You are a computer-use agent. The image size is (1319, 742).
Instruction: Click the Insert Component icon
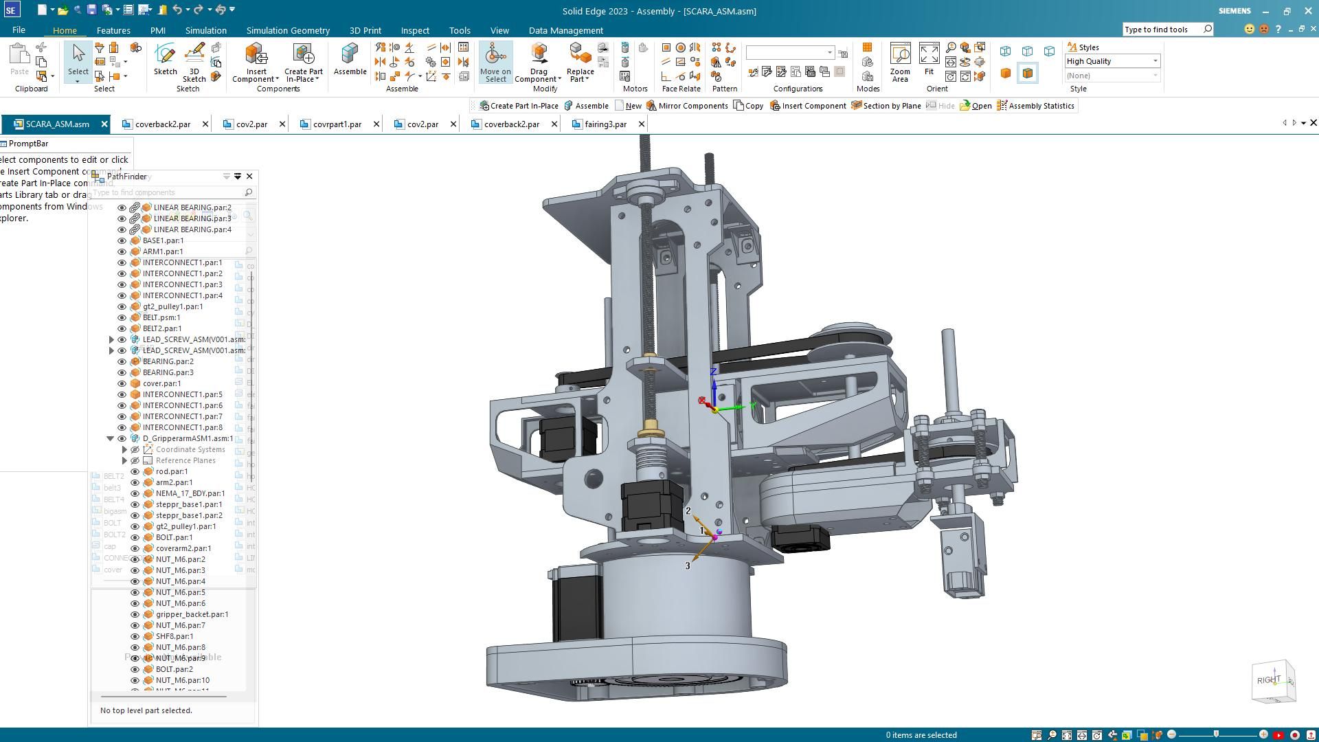(x=256, y=55)
